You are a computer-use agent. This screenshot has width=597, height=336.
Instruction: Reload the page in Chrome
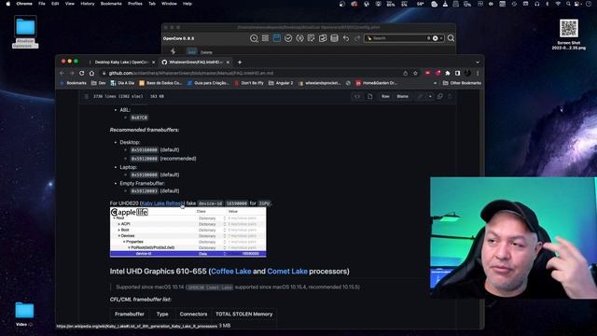81,73
